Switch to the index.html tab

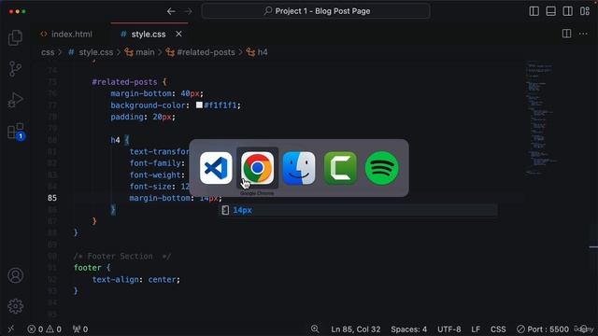66,35
